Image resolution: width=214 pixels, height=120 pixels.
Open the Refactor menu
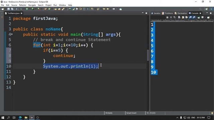23,5
